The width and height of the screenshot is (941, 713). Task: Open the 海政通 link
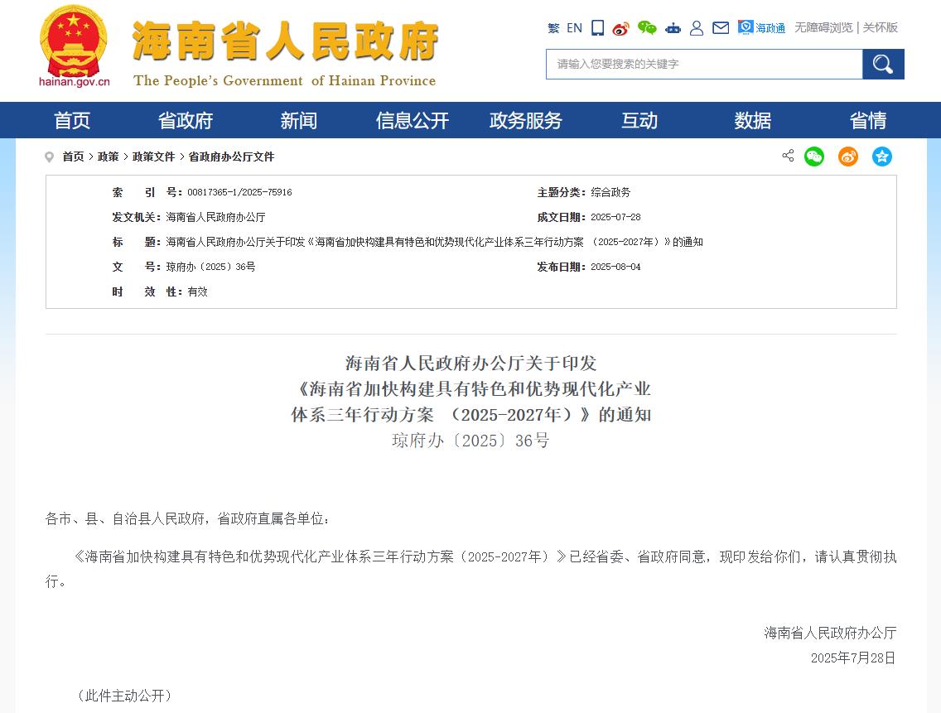(x=762, y=28)
